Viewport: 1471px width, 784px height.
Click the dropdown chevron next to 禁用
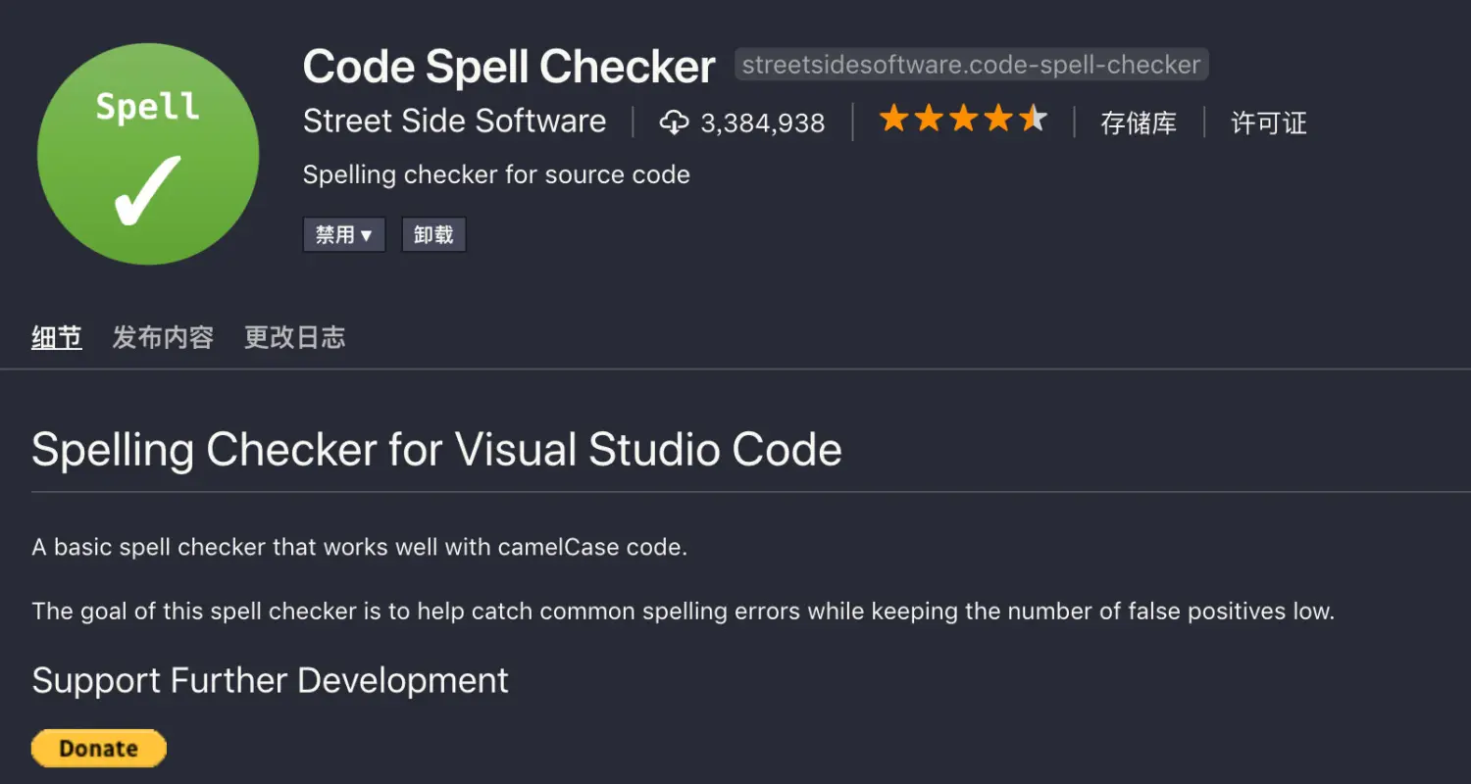pyautogui.click(x=367, y=234)
